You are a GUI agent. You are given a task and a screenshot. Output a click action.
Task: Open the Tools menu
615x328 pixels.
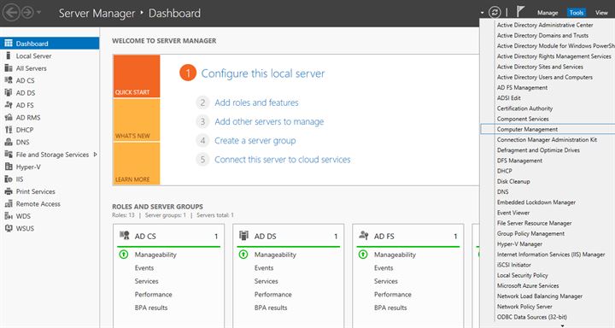577,13
